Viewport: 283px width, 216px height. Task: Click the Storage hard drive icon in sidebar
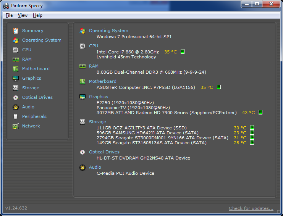click(x=16, y=88)
